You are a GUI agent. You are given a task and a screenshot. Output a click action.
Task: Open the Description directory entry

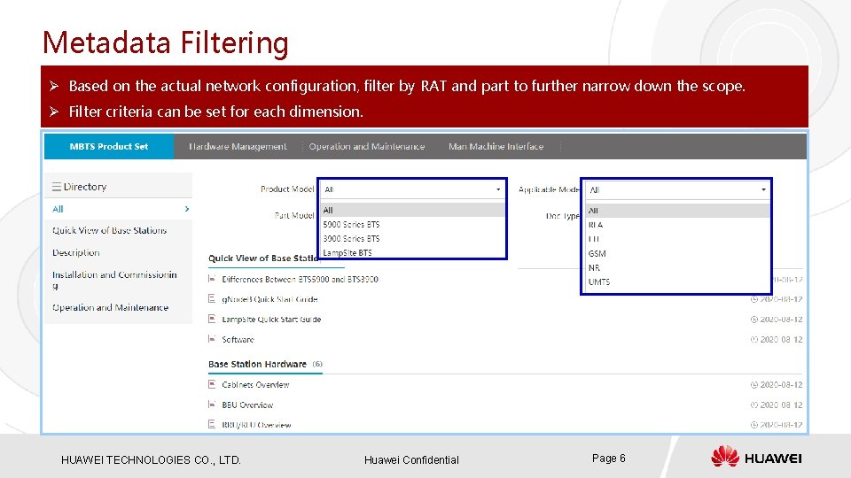pos(76,252)
